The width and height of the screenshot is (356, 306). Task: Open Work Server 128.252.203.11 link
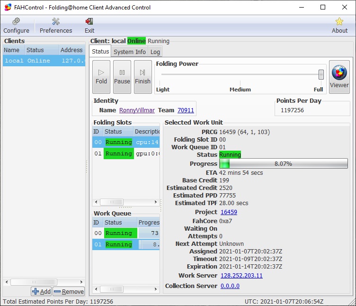pos(241,276)
